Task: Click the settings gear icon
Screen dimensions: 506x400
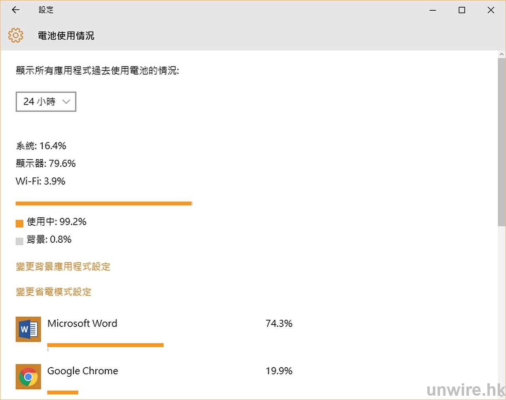Action: pos(16,35)
